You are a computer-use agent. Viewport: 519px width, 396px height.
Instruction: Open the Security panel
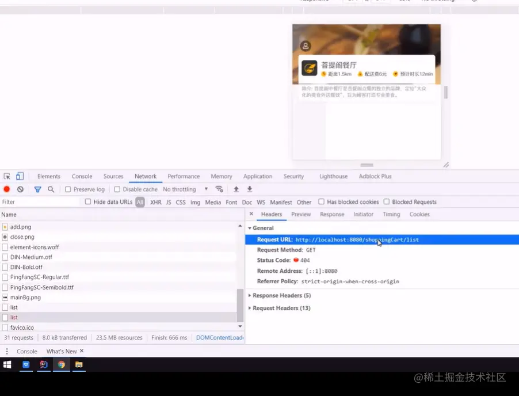click(293, 177)
